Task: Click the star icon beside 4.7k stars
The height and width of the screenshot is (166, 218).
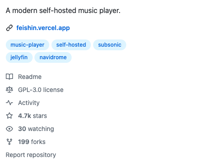Action: click(x=9, y=116)
